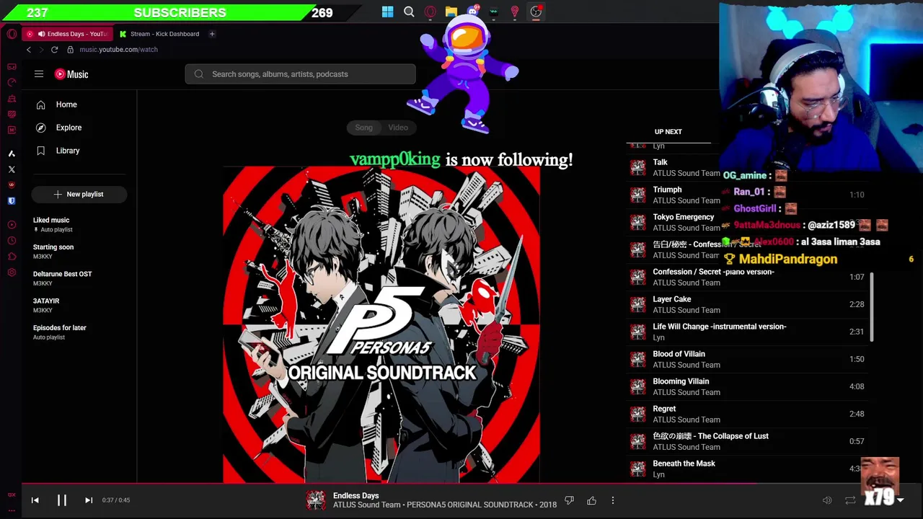
Task: Open Library in the sidebar
Action: (x=79, y=151)
